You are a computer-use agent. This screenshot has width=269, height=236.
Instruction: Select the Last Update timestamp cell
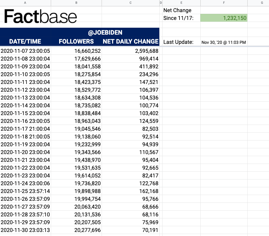(x=224, y=42)
